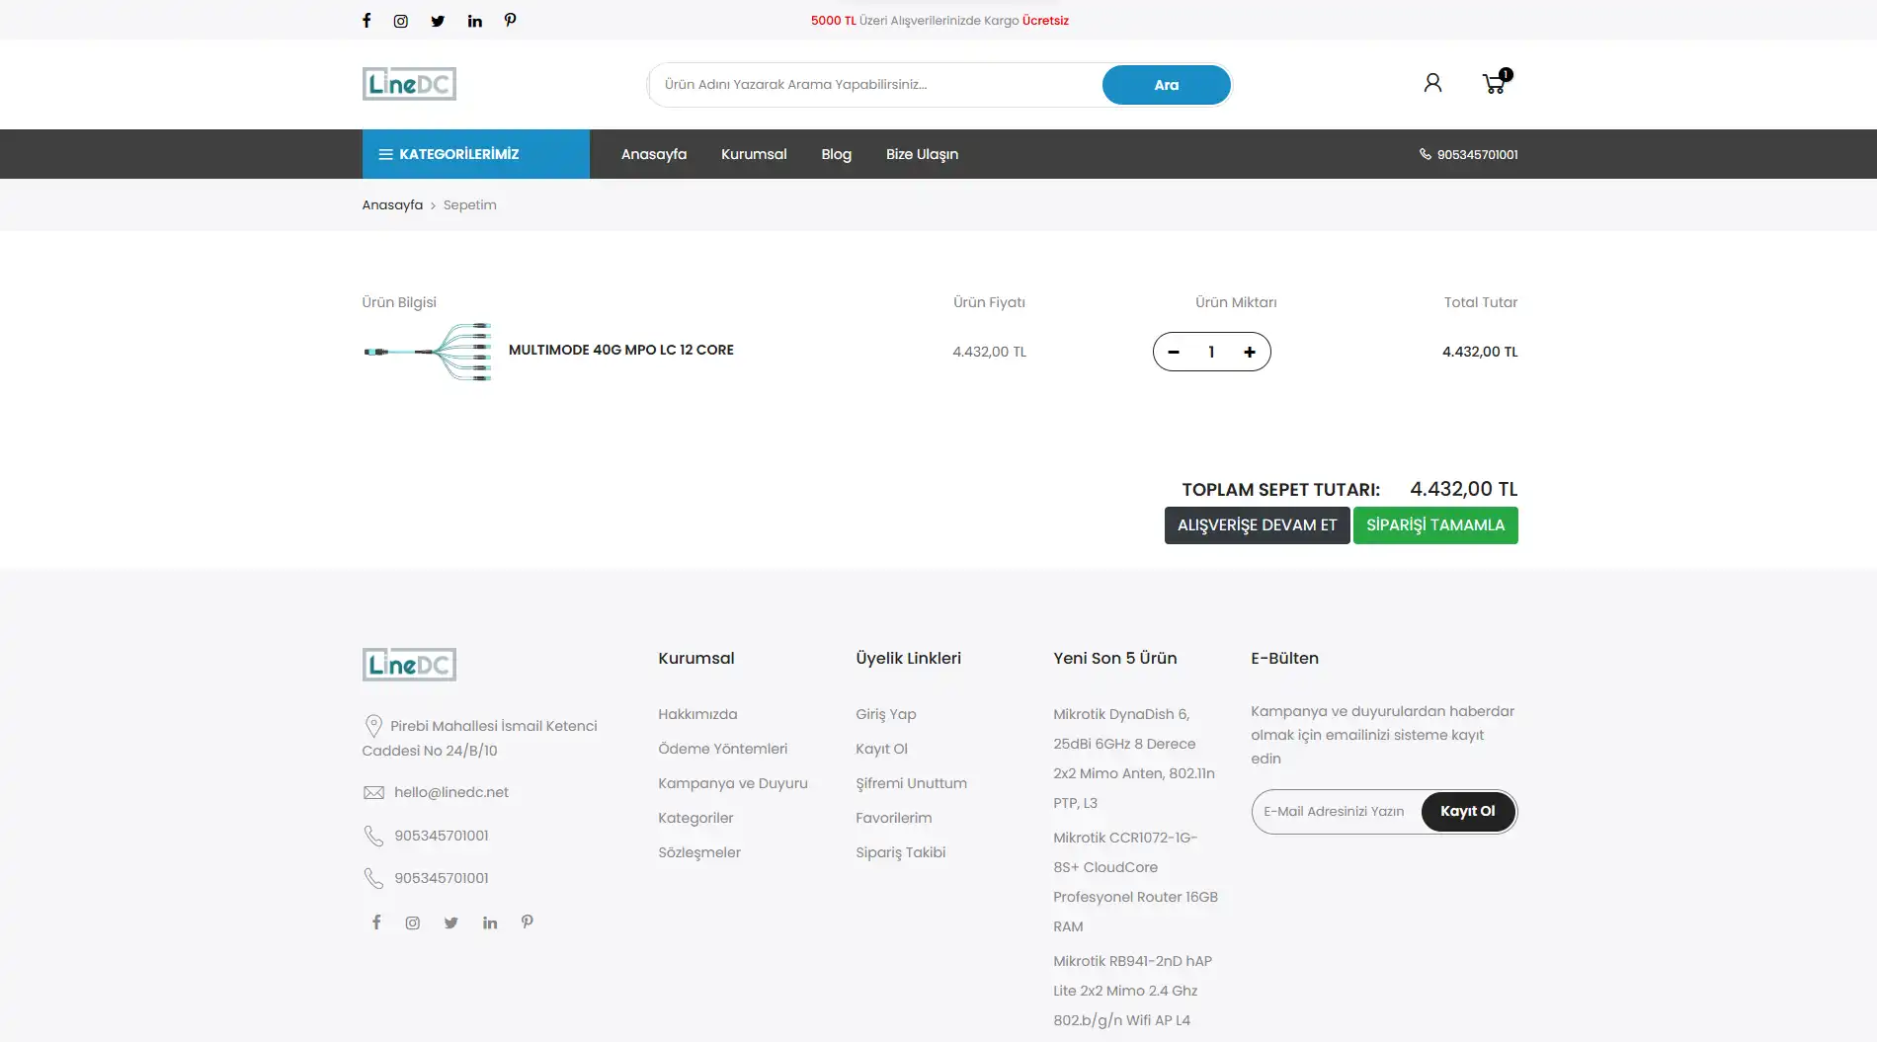
Task: Open Sipariş Takibi footer link
Action: click(x=900, y=852)
